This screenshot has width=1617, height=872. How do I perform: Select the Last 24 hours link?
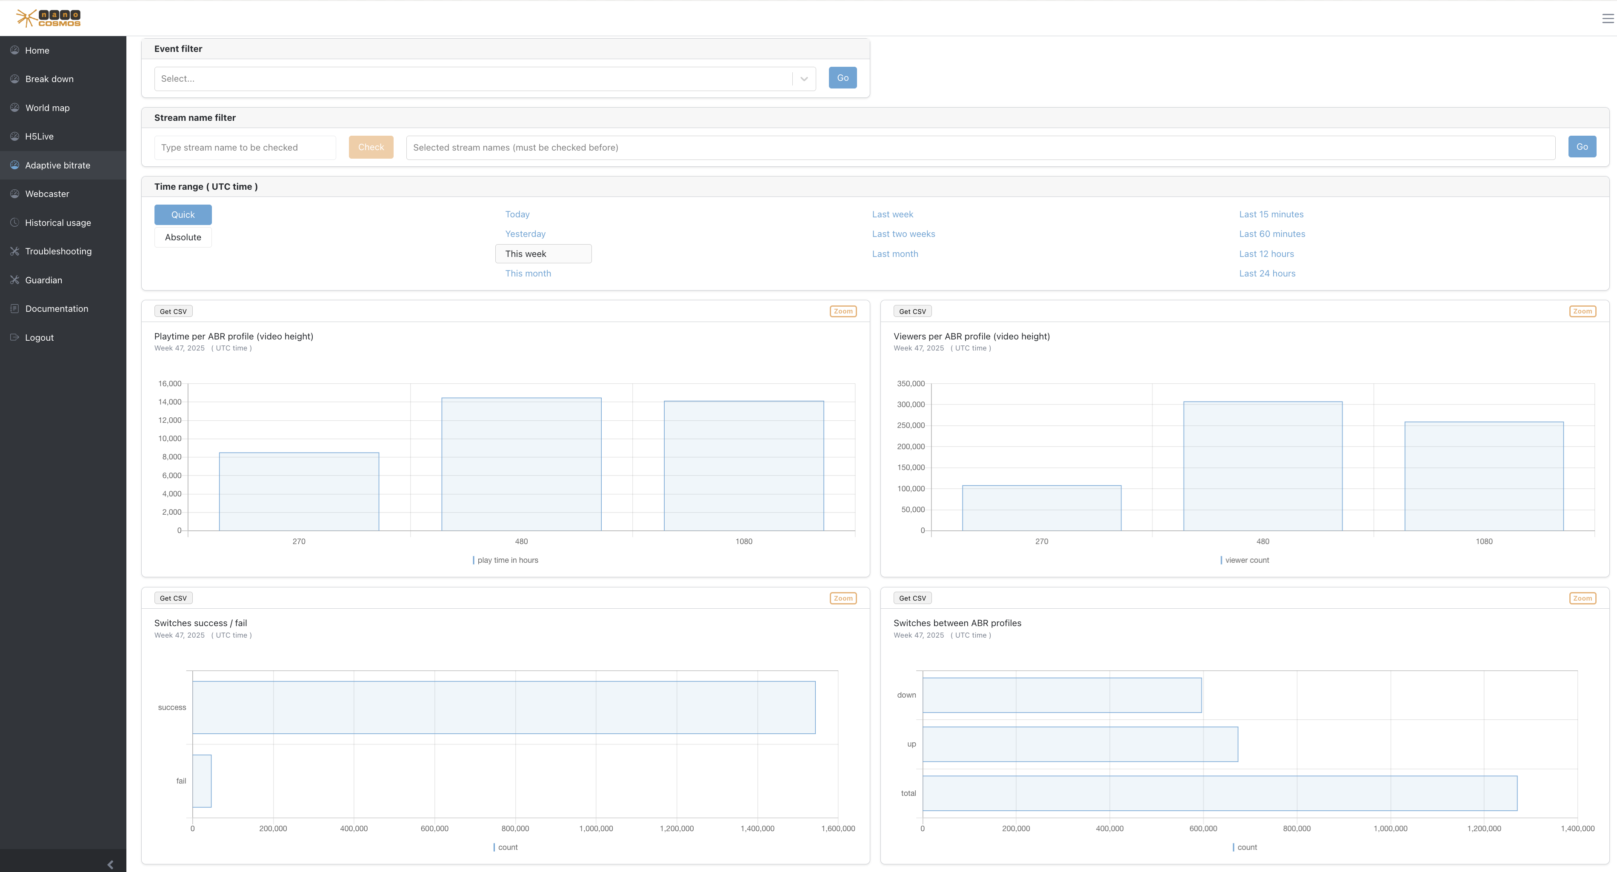pyautogui.click(x=1267, y=273)
